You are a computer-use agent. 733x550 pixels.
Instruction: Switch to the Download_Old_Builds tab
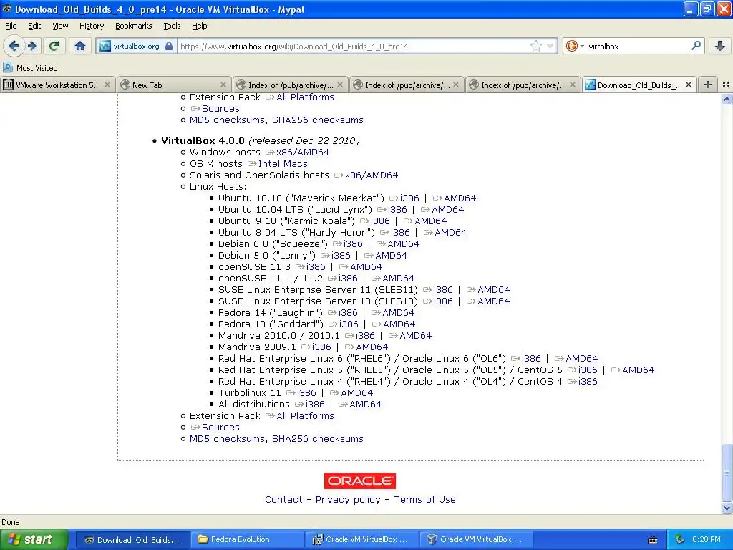[639, 85]
